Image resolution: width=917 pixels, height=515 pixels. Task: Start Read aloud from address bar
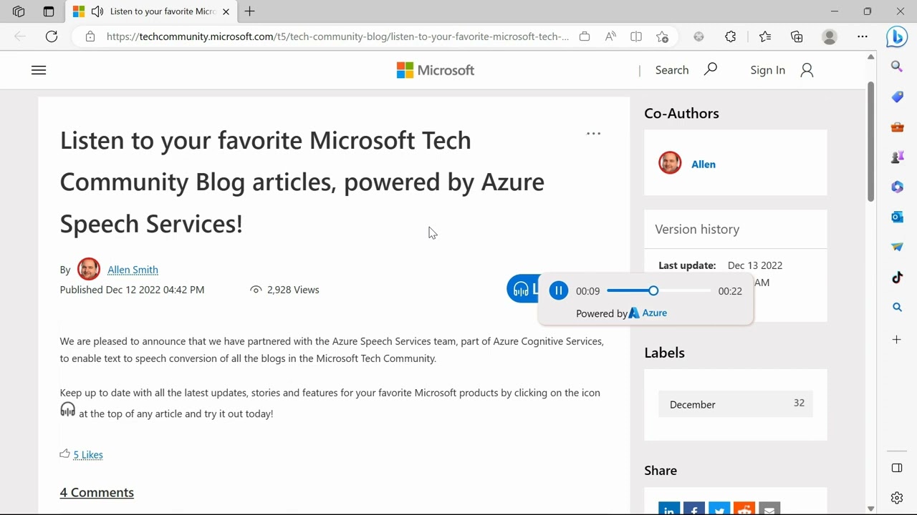coord(610,36)
